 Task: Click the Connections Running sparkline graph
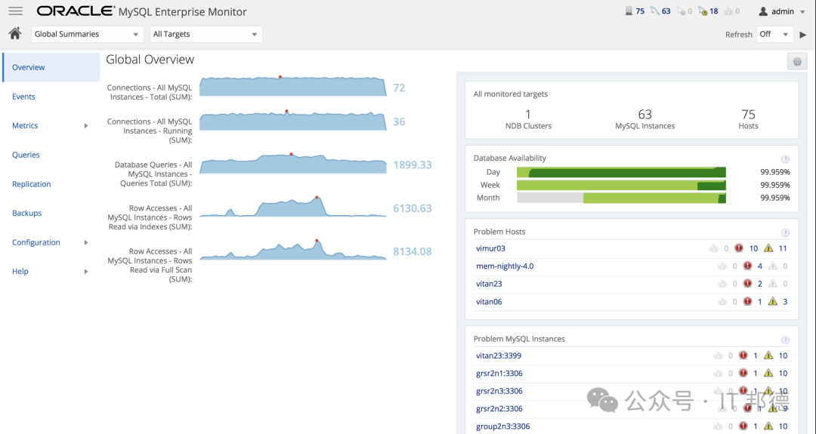293,121
